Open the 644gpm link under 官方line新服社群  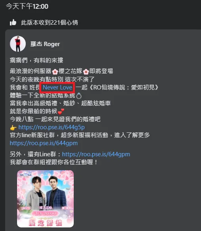(x=44, y=143)
